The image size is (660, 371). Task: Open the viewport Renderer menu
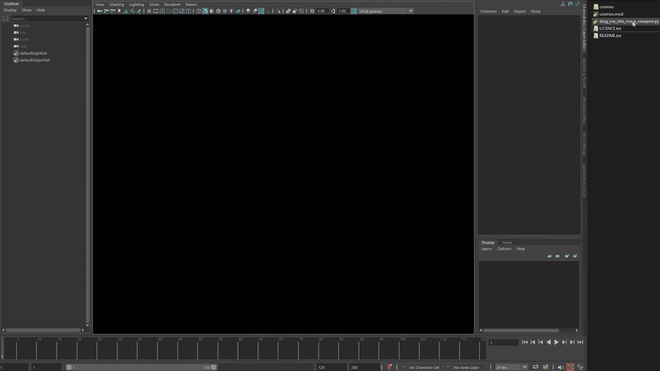pos(172,4)
